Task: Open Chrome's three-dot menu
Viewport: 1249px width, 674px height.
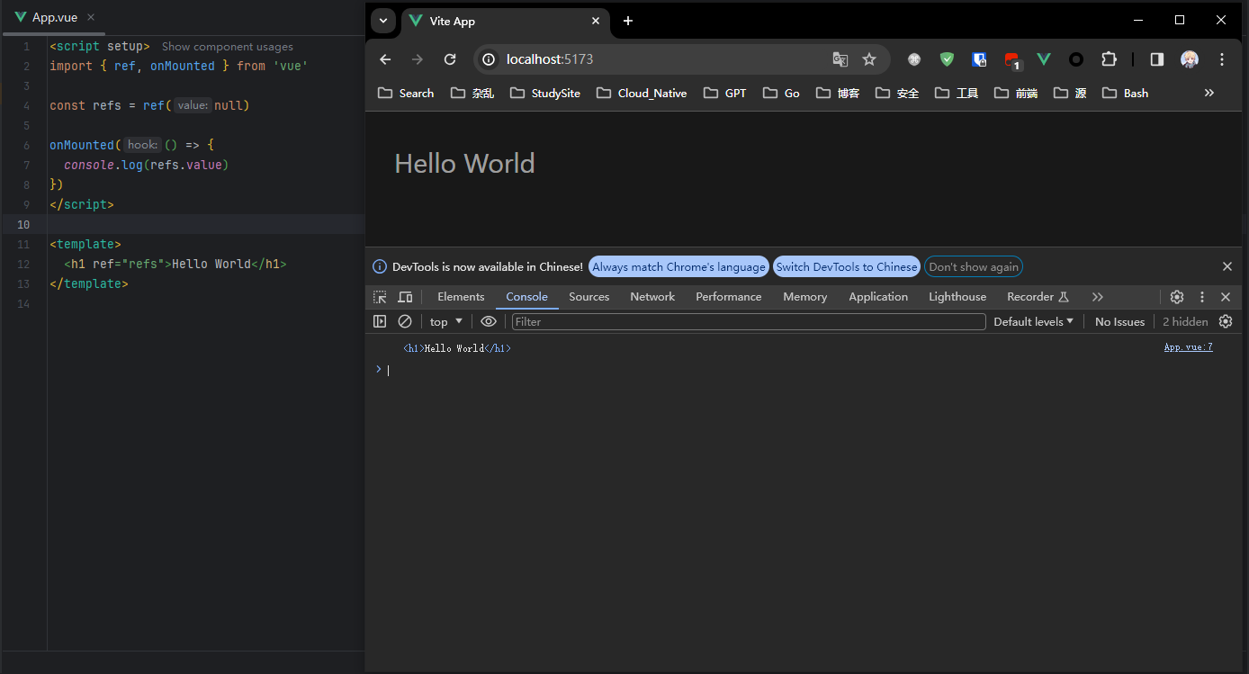Action: tap(1222, 59)
